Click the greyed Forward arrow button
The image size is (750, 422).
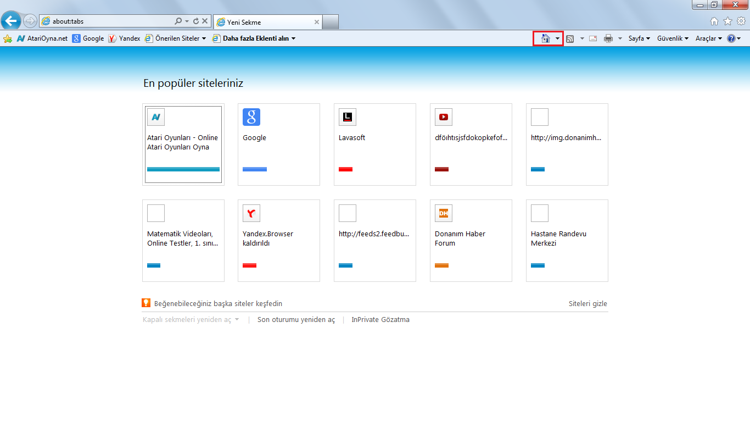pyautogui.click(x=30, y=21)
